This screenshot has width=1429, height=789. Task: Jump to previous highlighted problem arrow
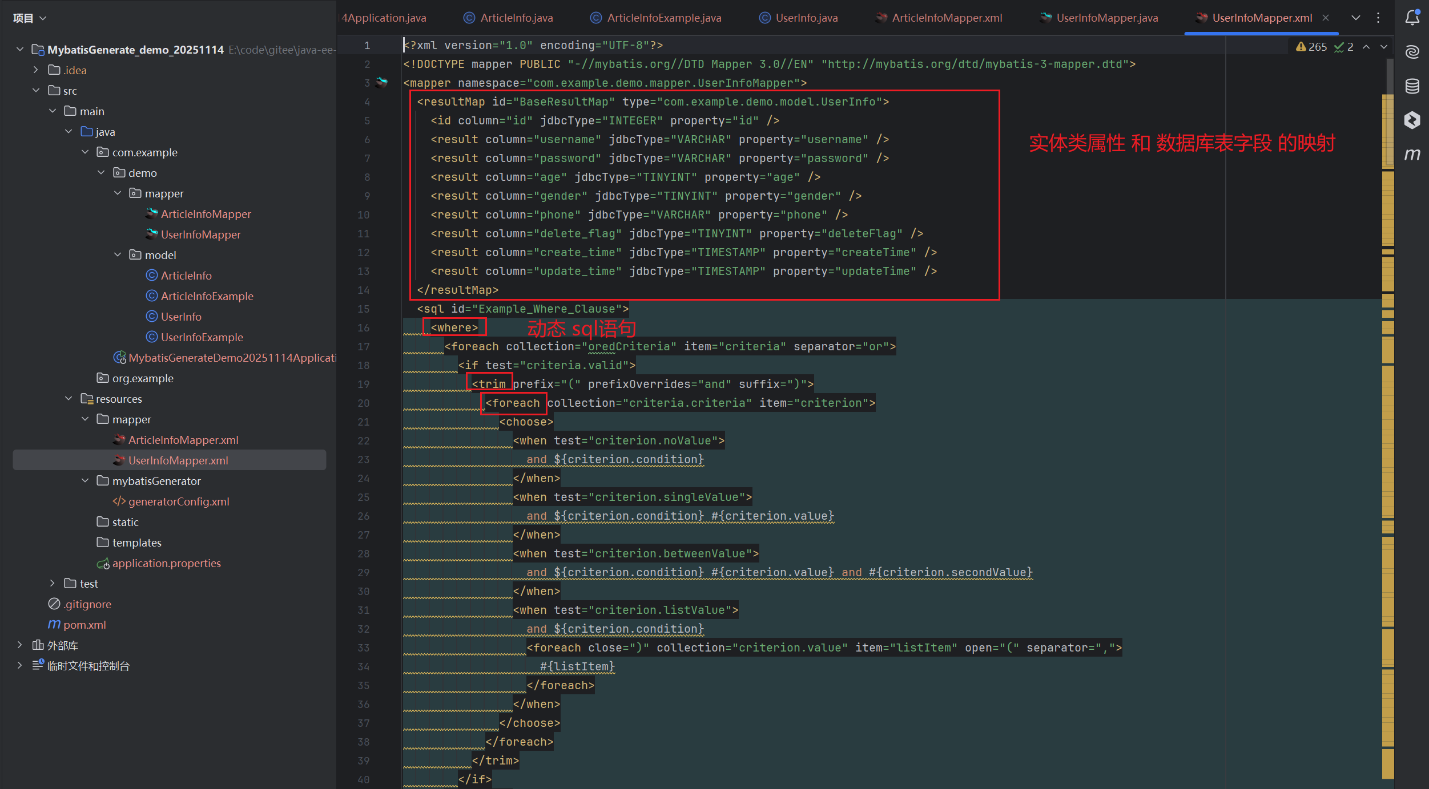tap(1366, 47)
